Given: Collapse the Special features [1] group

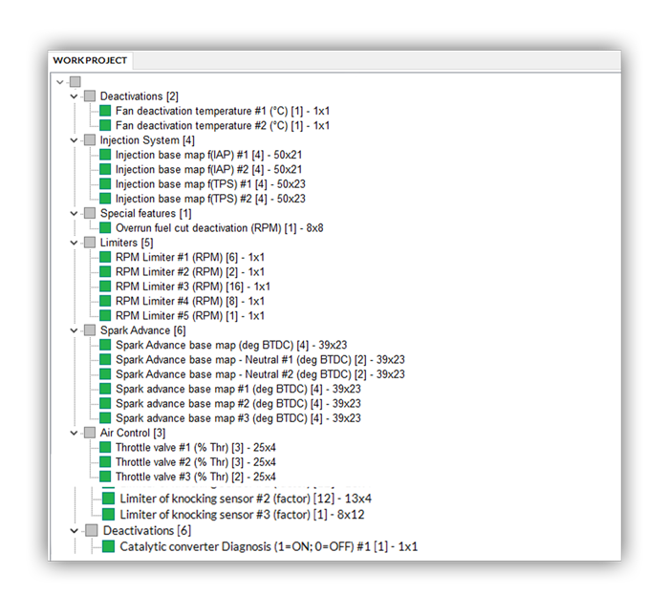Looking at the screenshot, I should (x=75, y=213).
